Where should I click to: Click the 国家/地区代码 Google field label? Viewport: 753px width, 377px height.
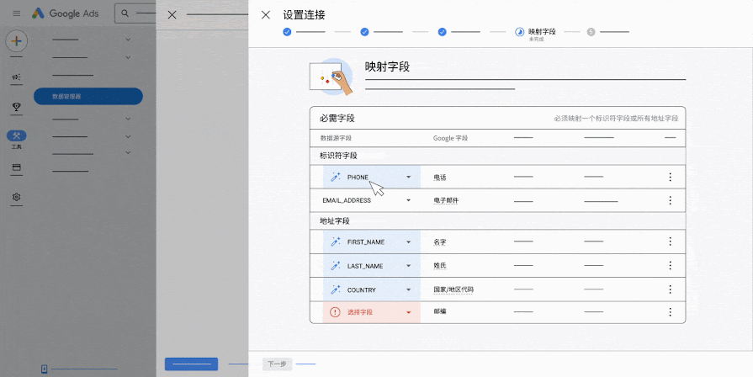click(x=453, y=289)
